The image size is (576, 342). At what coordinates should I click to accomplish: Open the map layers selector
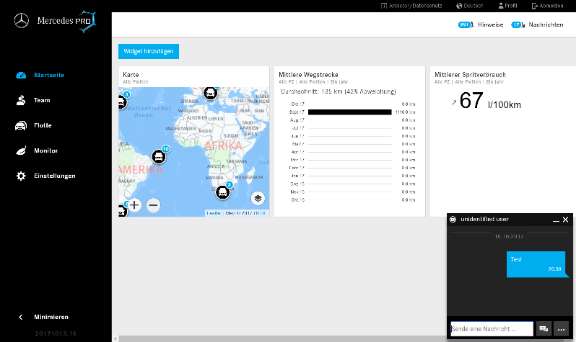click(258, 198)
